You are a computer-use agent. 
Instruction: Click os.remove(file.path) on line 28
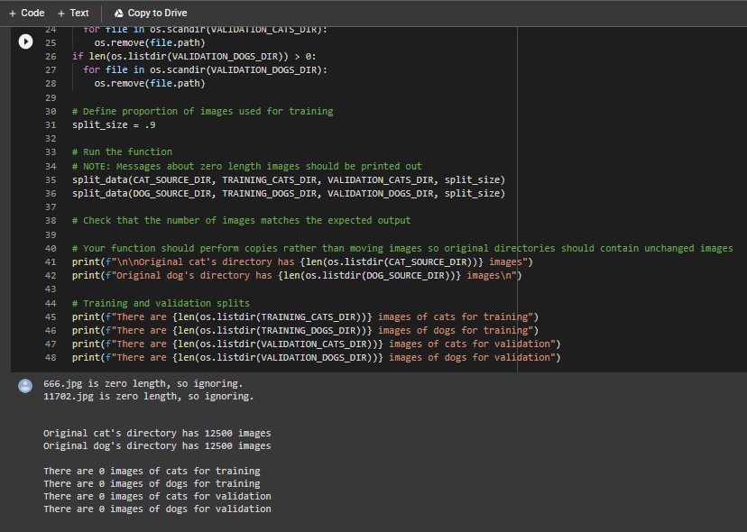tap(150, 83)
